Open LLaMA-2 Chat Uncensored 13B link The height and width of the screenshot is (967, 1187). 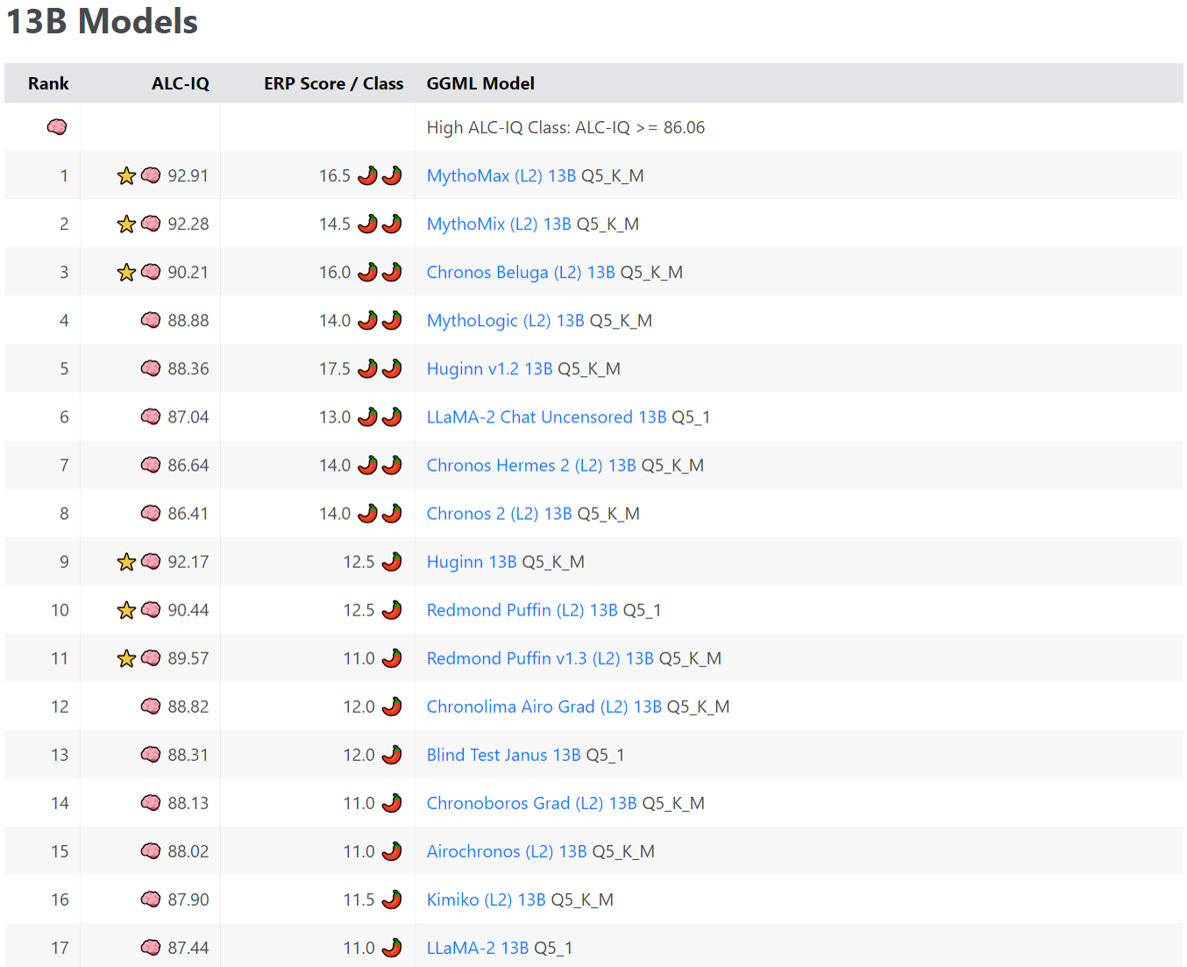point(546,416)
